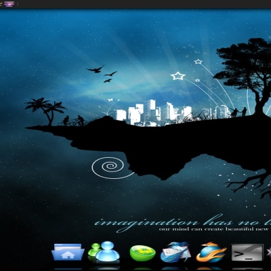Select the purple workspace thumbnail in top panel
This screenshot has height=271, width=271.
click(9, 4)
